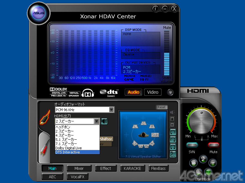Click the plus button beside speaker shifter
The height and width of the screenshot is (183, 245).
pos(172,119)
